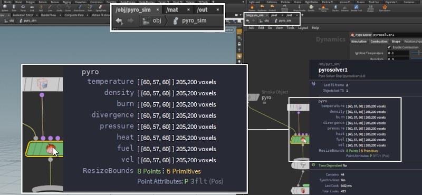Open the Edit menu in network editor
The height and width of the screenshot is (195, 422).
(261, 28)
